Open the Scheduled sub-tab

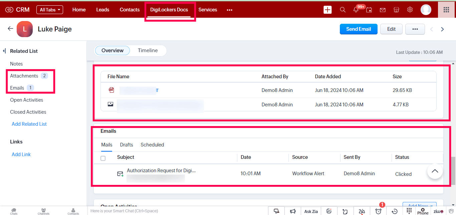point(152,145)
